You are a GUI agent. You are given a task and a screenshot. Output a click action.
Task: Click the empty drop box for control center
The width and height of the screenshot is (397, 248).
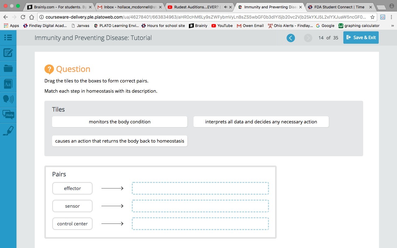pyautogui.click(x=200, y=224)
